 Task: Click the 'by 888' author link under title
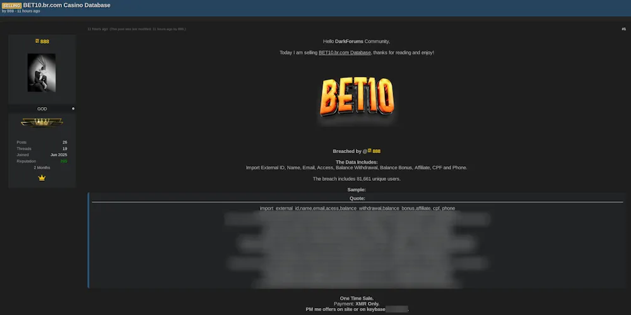[x=8, y=11]
